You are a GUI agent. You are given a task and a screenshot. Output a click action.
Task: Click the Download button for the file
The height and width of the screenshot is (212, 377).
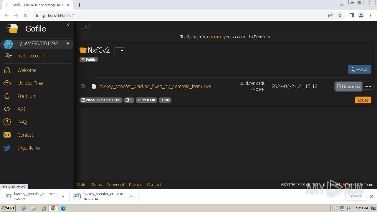tap(348, 86)
